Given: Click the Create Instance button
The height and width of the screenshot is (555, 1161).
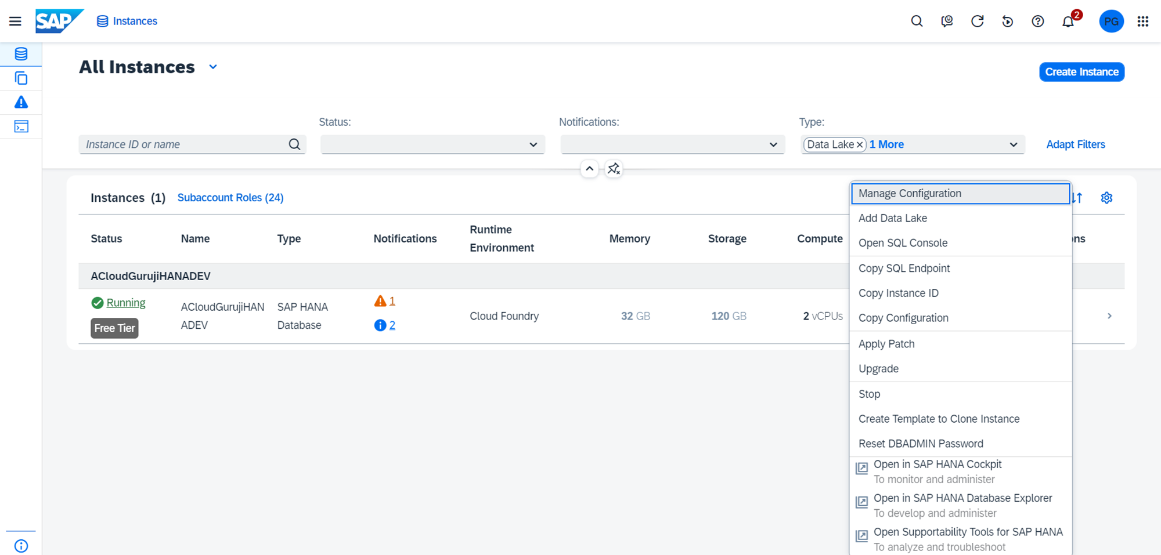Looking at the screenshot, I should click(1081, 72).
